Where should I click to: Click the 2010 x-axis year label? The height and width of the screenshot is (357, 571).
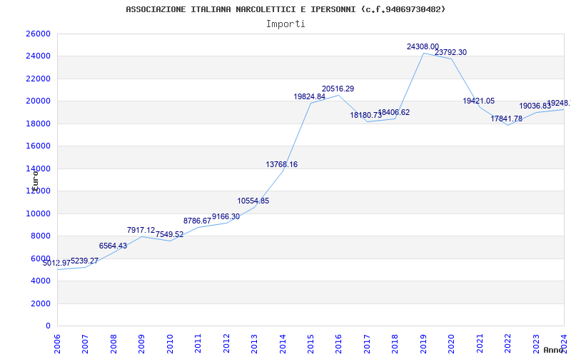pyautogui.click(x=170, y=344)
